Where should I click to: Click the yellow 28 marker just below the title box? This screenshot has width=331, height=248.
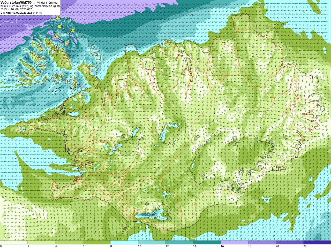pyautogui.click(x=58, y=17)
